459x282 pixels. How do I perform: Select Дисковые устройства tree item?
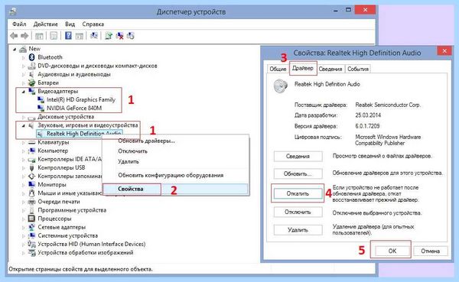66,117
